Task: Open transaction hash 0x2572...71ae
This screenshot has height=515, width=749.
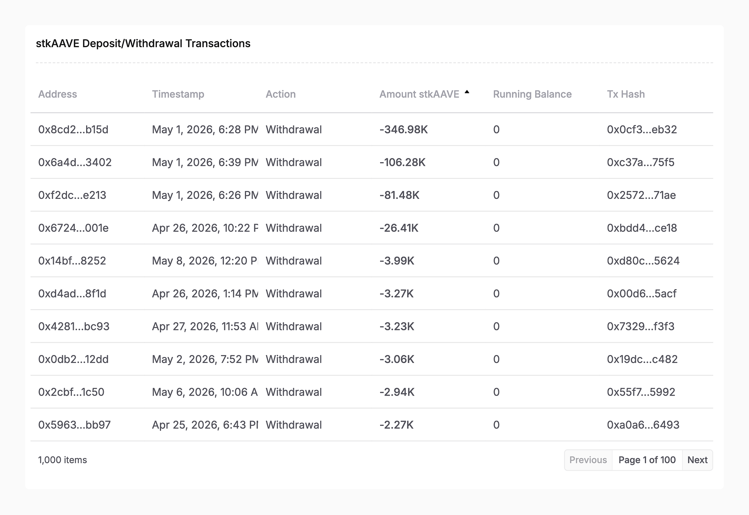Action: tap(642, 195)
